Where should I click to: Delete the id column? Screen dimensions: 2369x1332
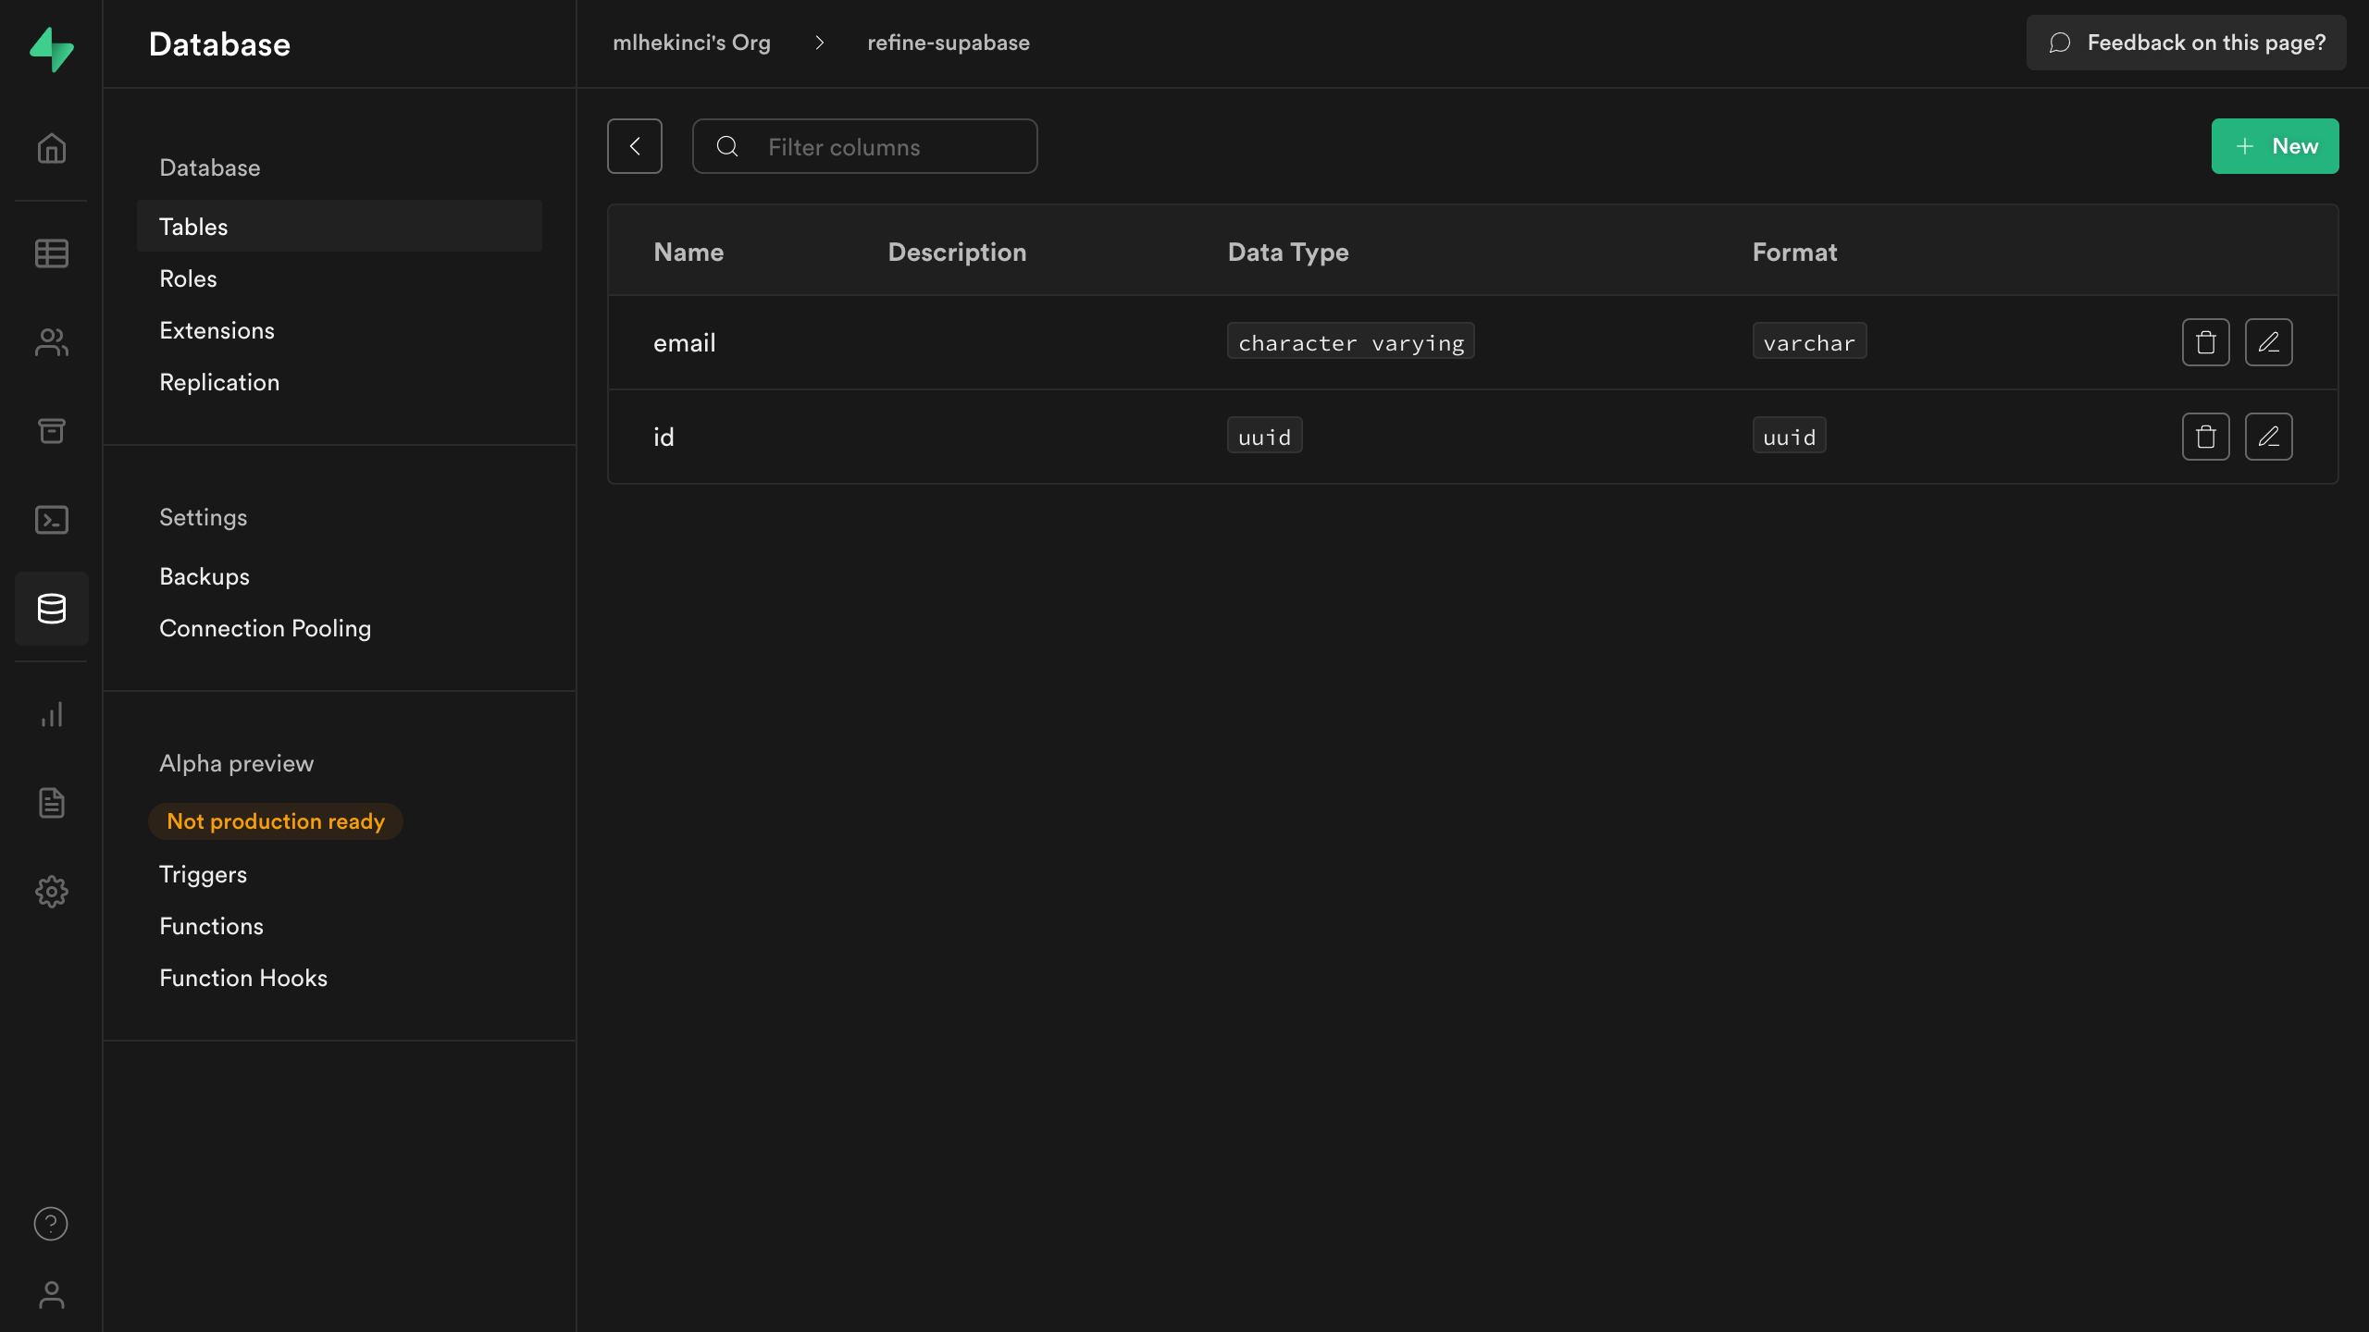[x=2206, y=437]
